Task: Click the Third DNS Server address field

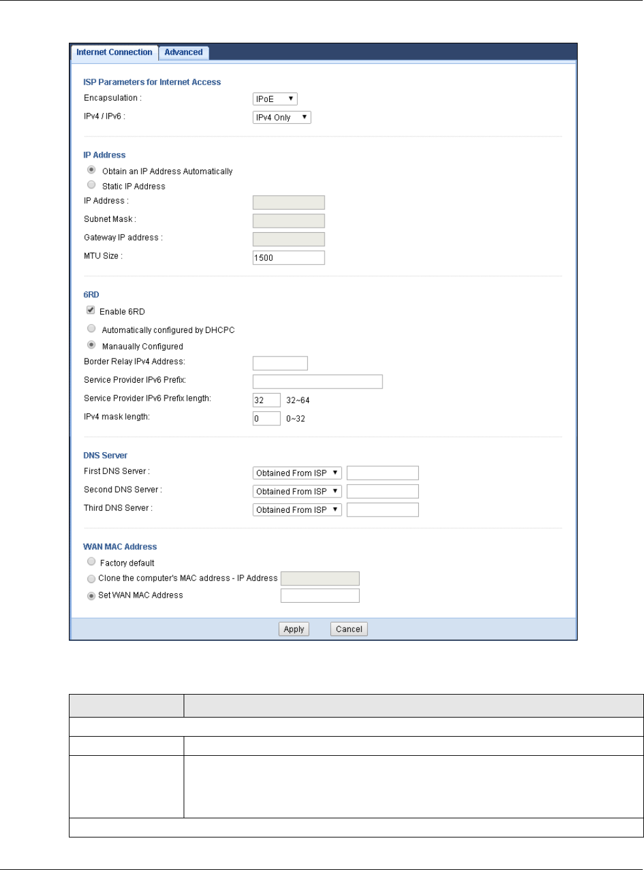Action: pyautogui.click(x=383, y=510)
